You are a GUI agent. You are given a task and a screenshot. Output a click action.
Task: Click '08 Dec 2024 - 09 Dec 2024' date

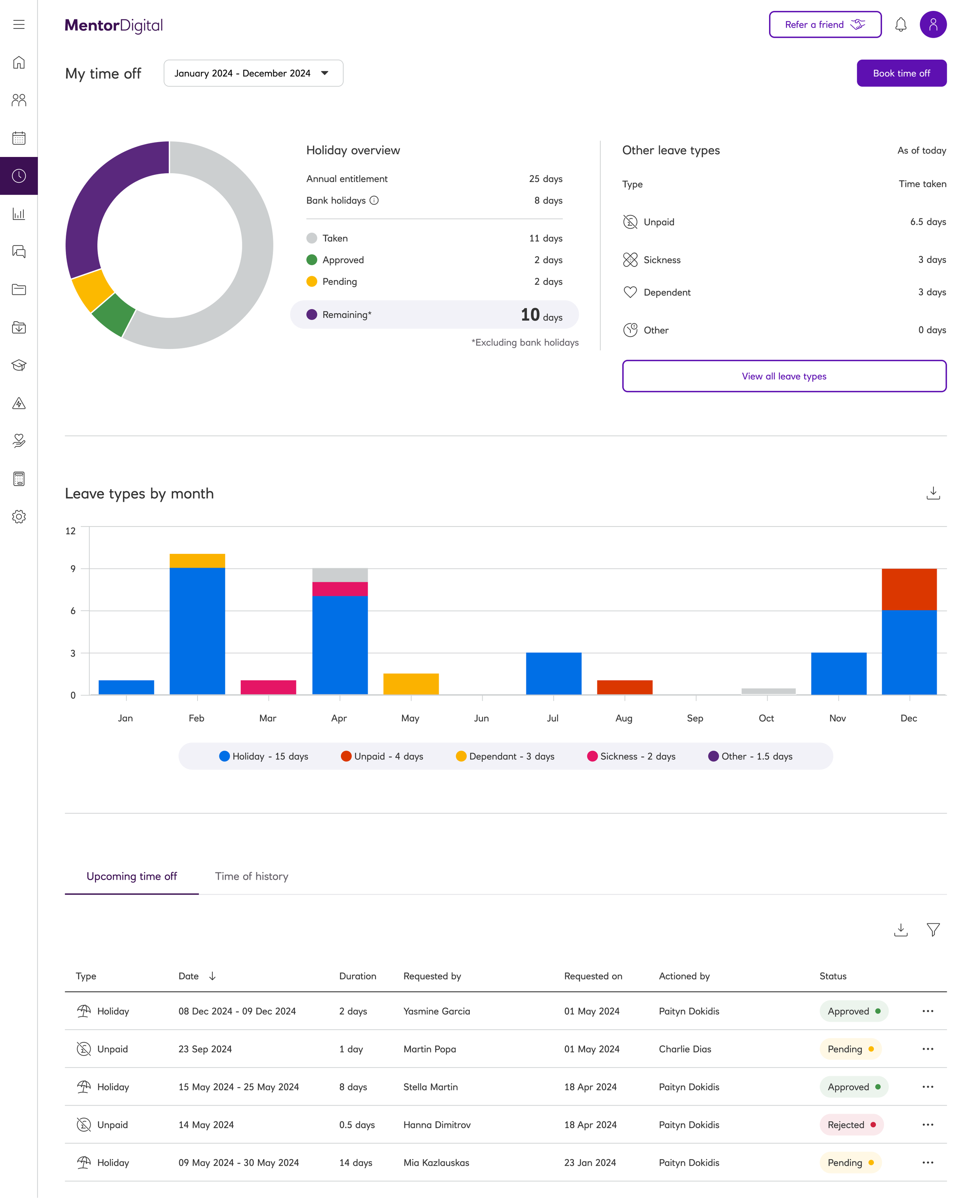pyautogui.click(x=237, y=1011)
